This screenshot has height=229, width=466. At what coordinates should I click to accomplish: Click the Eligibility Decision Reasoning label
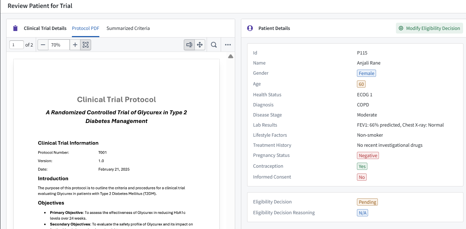tap(284, 212)
